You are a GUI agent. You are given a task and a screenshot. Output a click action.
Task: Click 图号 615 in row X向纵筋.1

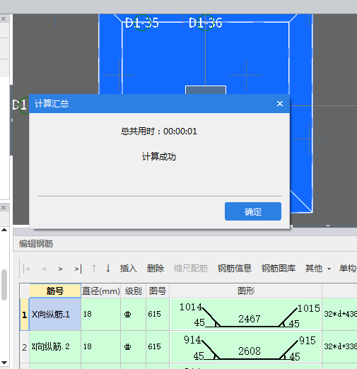tap(158, 315)
